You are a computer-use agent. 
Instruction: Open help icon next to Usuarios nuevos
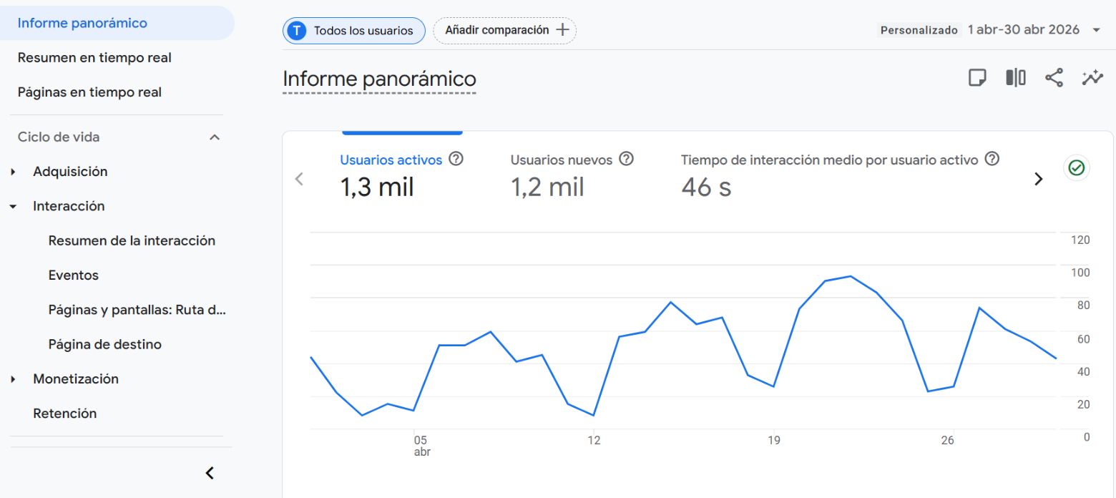626,159
